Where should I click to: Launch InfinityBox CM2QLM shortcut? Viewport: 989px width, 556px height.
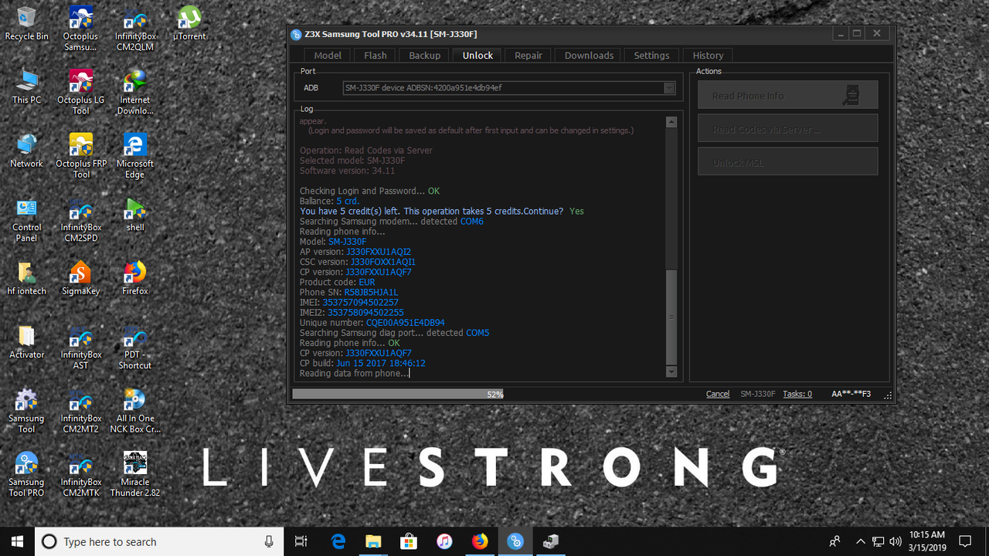(134, 29)
